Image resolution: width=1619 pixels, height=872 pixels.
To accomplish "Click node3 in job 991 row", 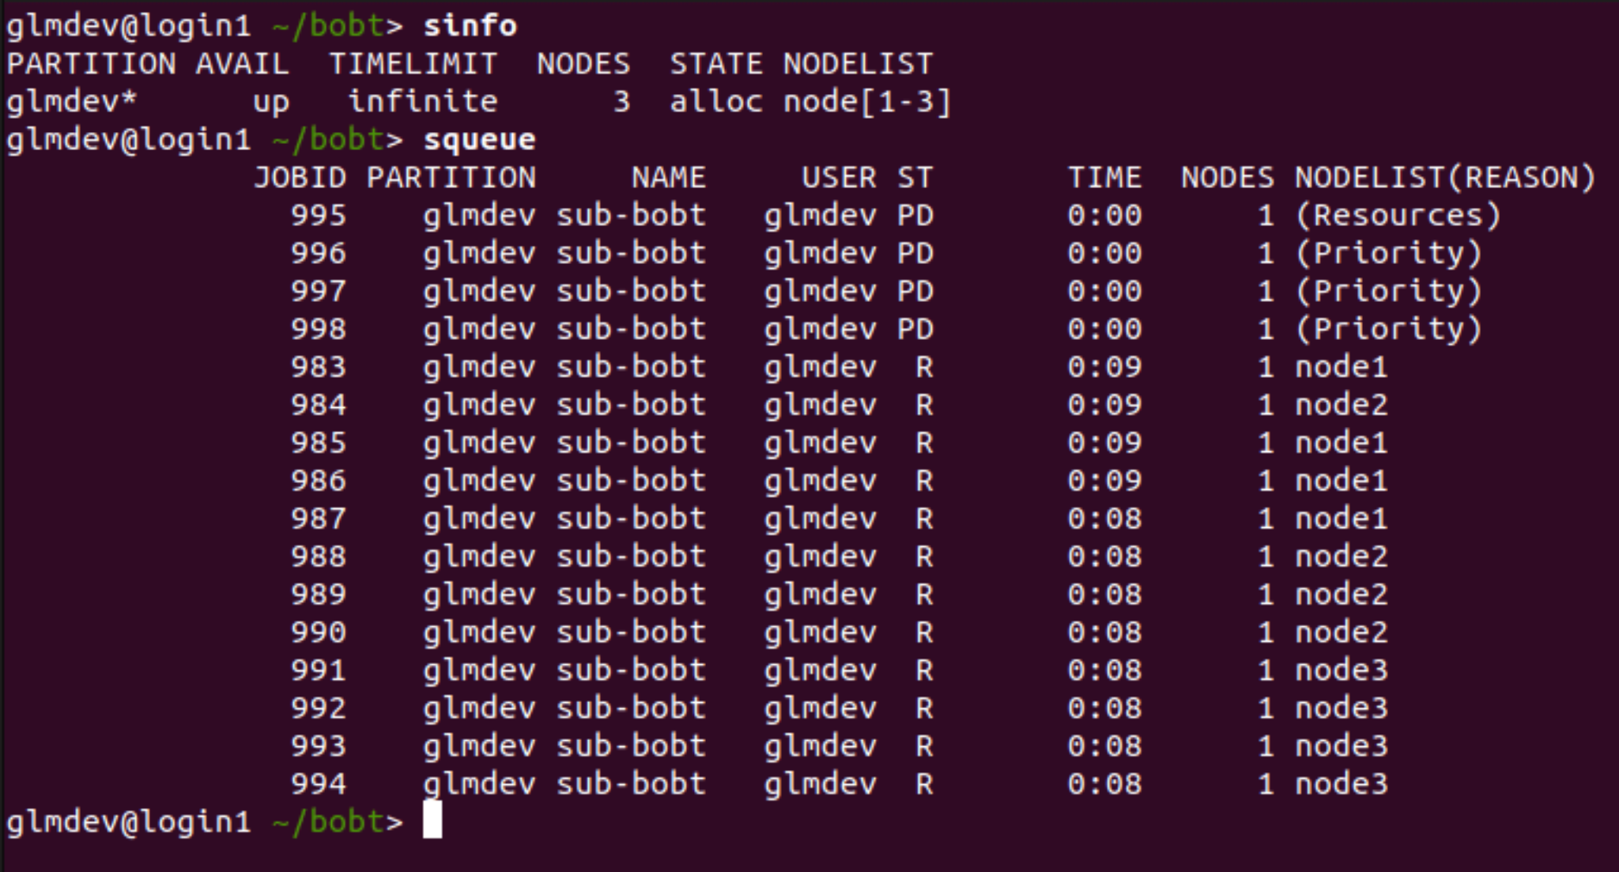I will click(x=1342, y=670).
